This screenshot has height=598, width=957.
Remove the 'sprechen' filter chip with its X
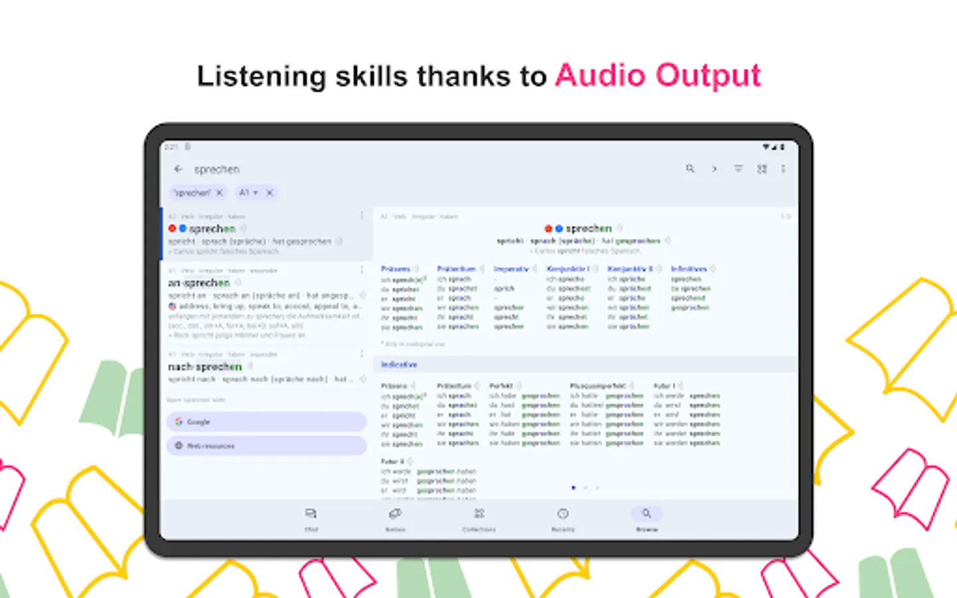(x=219, y=193)
